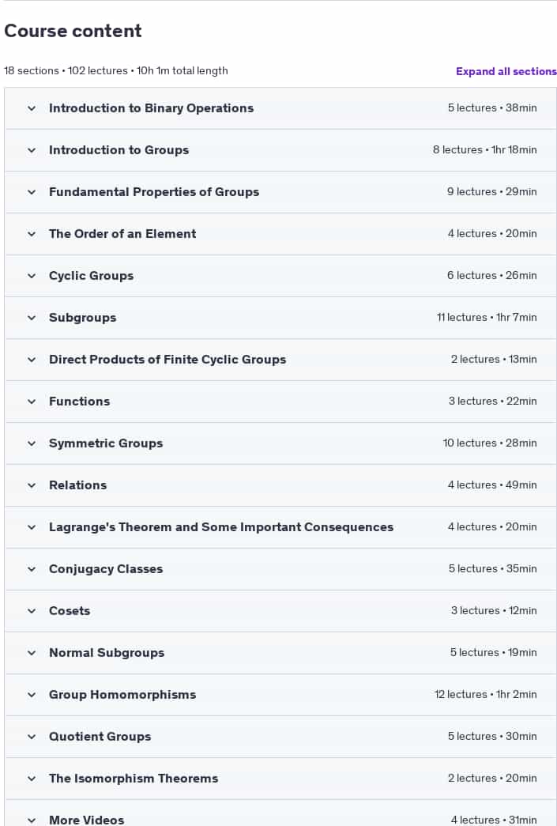557x826 pixels.
Task: Expand Introduction to Binary Operations chevron
Action: click(x=32, y=108)
